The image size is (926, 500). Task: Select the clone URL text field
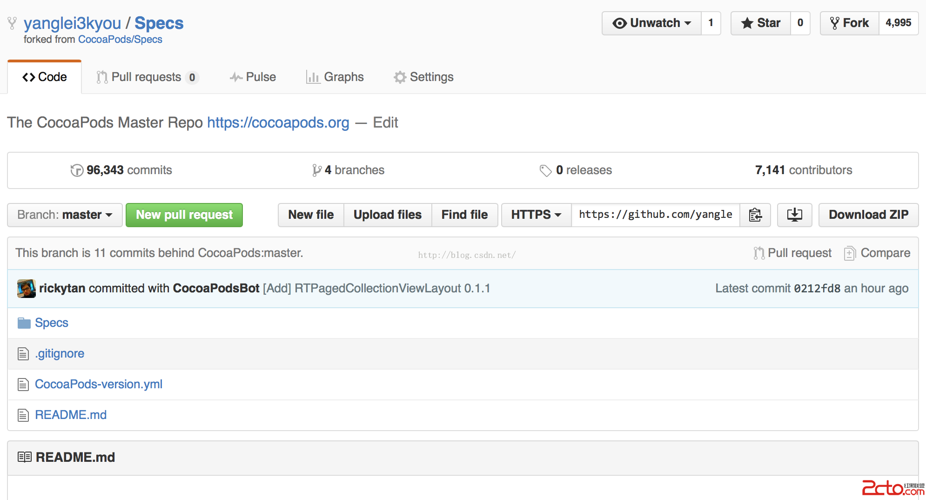click(655, 215)
